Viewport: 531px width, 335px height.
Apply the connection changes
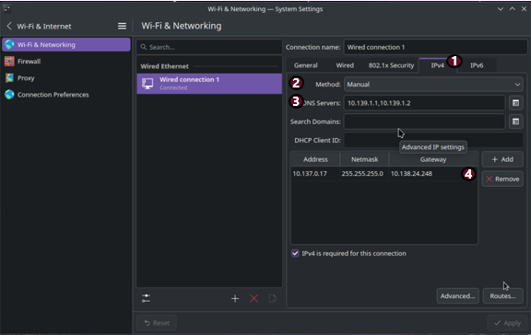click(507, 323)
